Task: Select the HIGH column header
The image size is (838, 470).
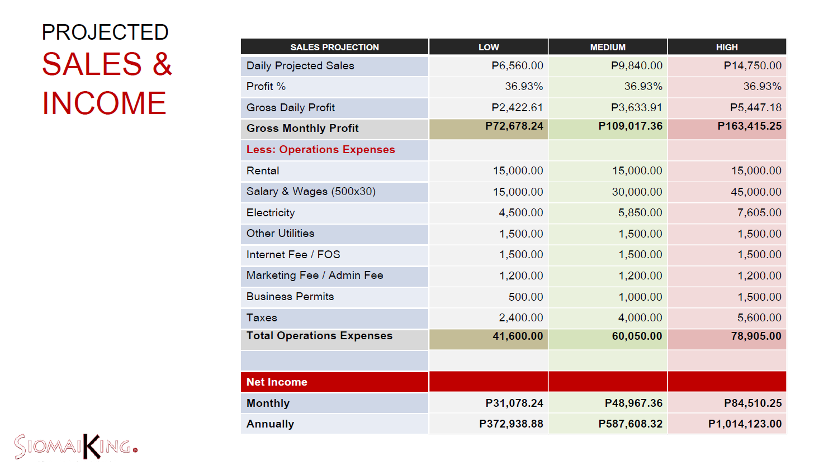Action: [727, 47]
